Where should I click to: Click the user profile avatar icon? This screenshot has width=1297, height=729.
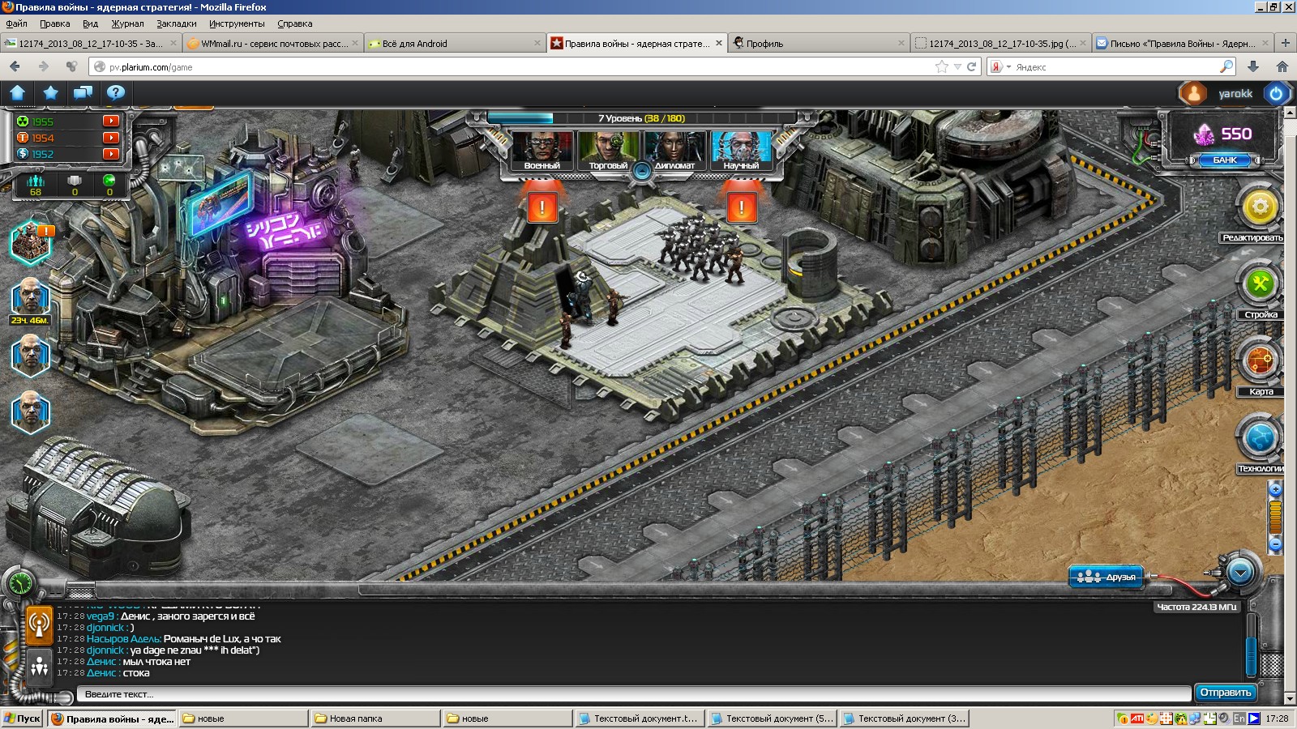point(1193,94)
